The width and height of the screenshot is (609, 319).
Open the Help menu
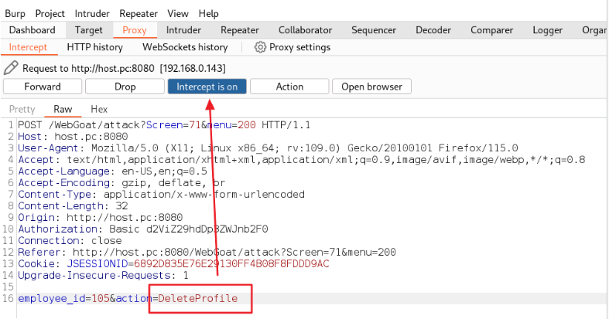(x=209, y=14)
